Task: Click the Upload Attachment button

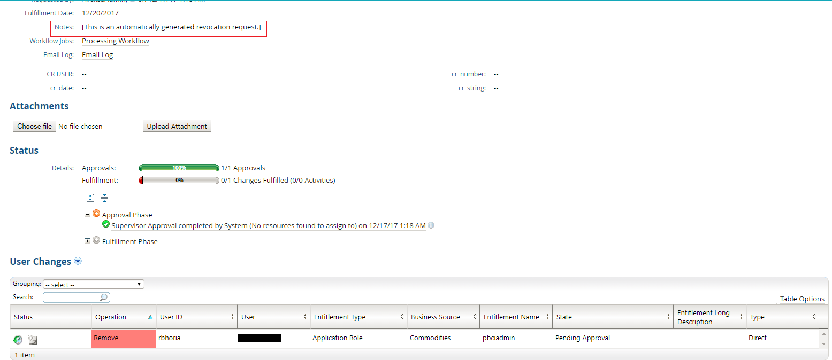Action: coord(177,126)
